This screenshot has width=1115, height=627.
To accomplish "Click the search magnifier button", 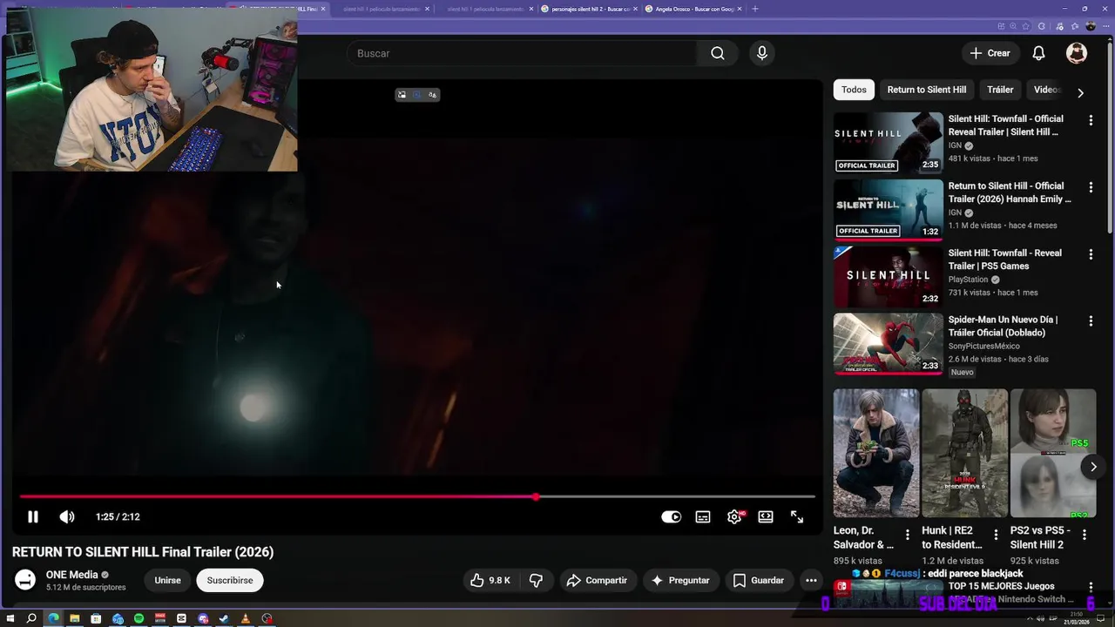I will 718,53.
